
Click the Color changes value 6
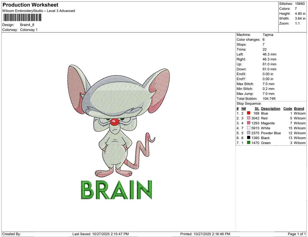coord(264,39)
